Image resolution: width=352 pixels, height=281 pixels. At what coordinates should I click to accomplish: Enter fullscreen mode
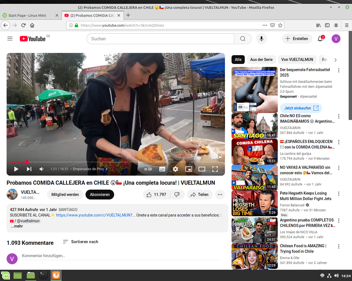[x=215, y=169]
